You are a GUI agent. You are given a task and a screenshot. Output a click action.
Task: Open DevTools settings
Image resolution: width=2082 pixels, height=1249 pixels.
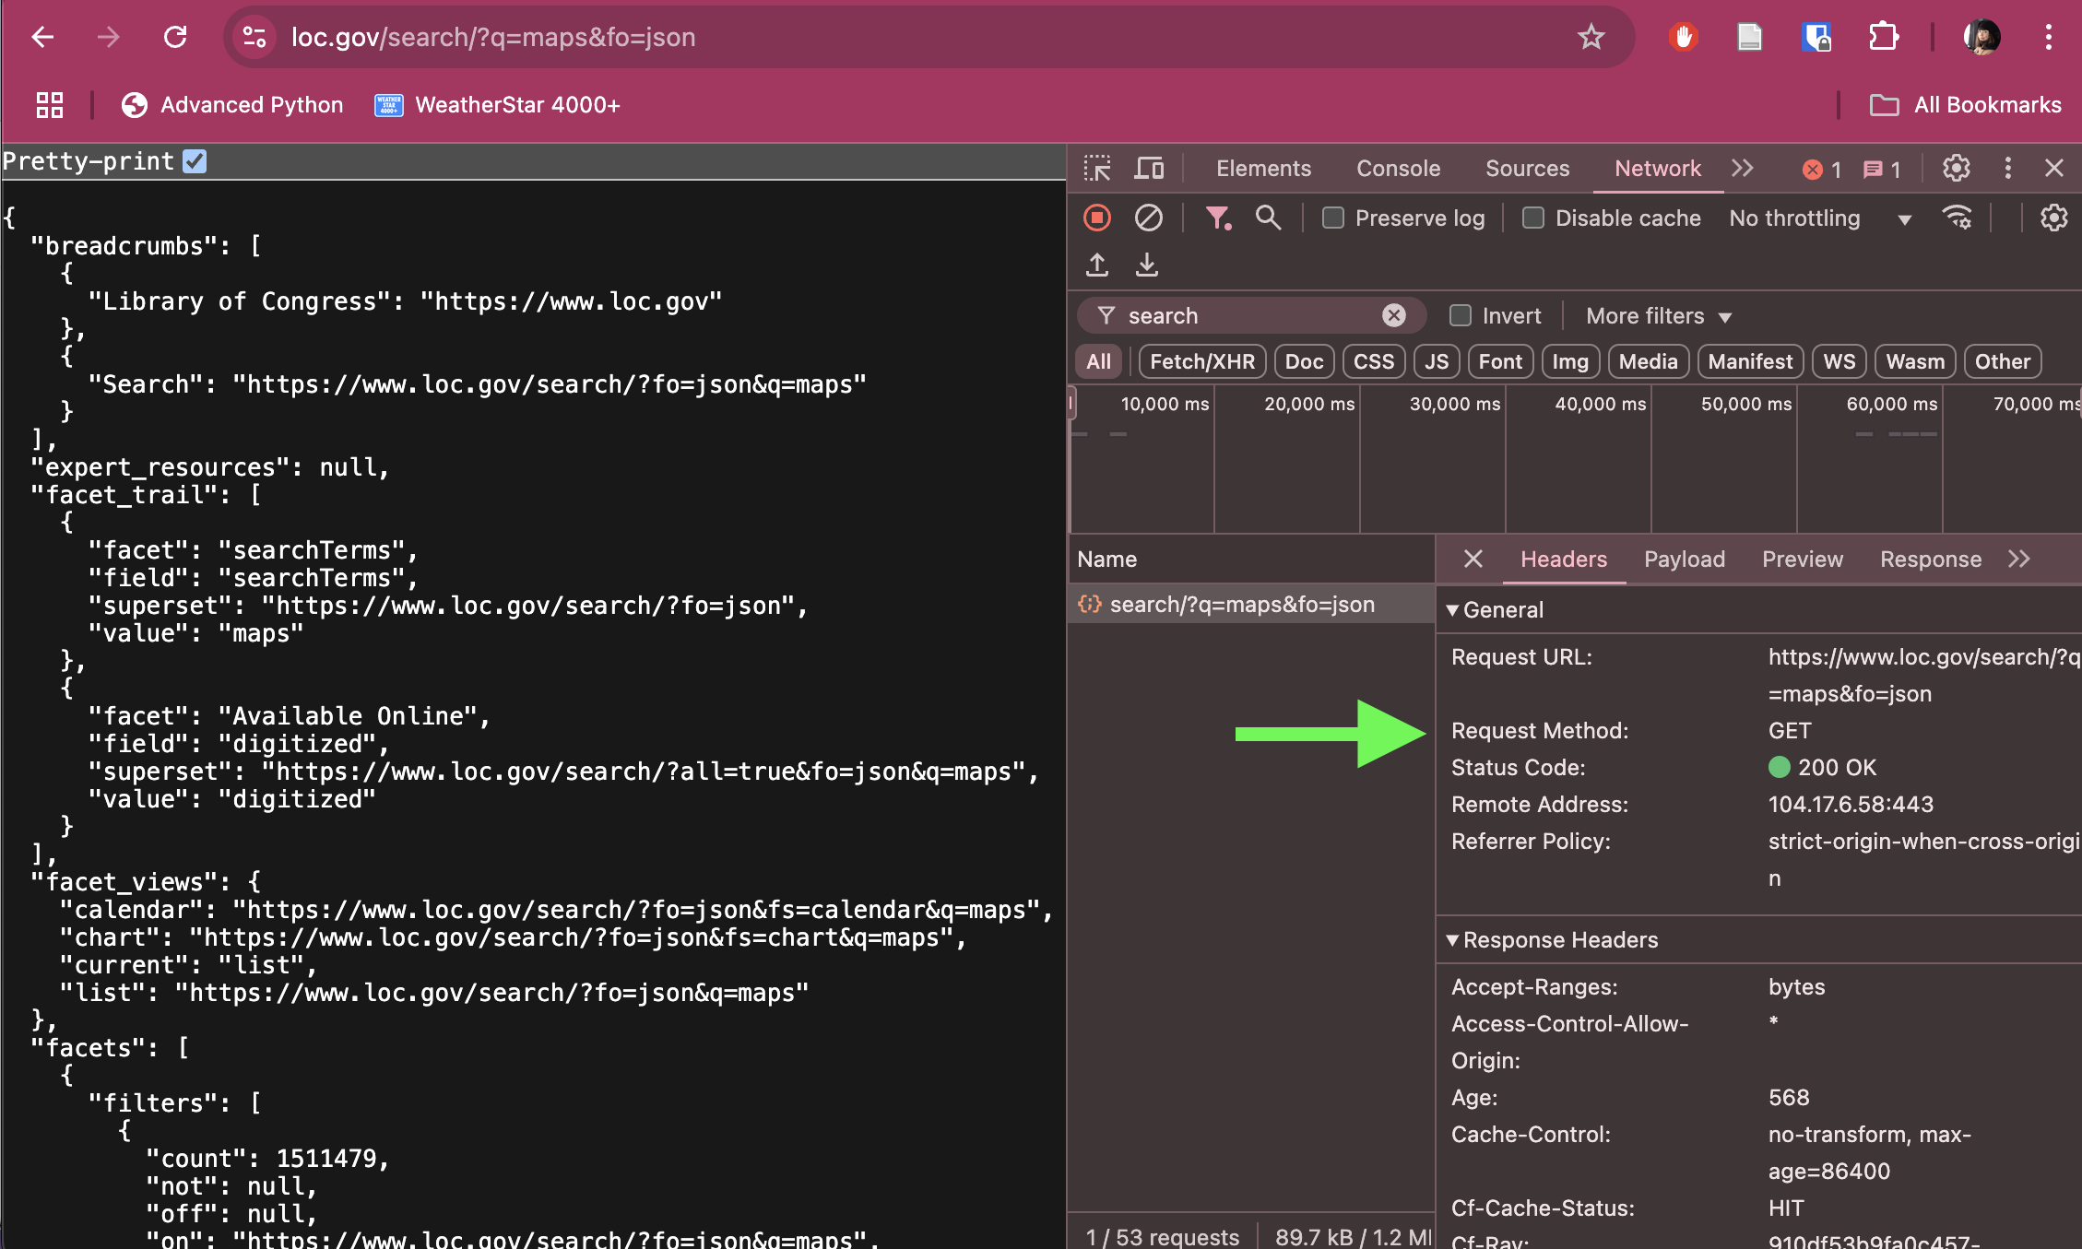(1957, 168)
